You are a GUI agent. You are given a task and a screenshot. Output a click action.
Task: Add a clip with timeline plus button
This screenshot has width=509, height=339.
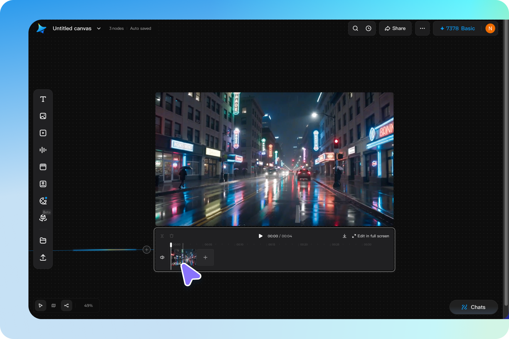coord(205,257)
